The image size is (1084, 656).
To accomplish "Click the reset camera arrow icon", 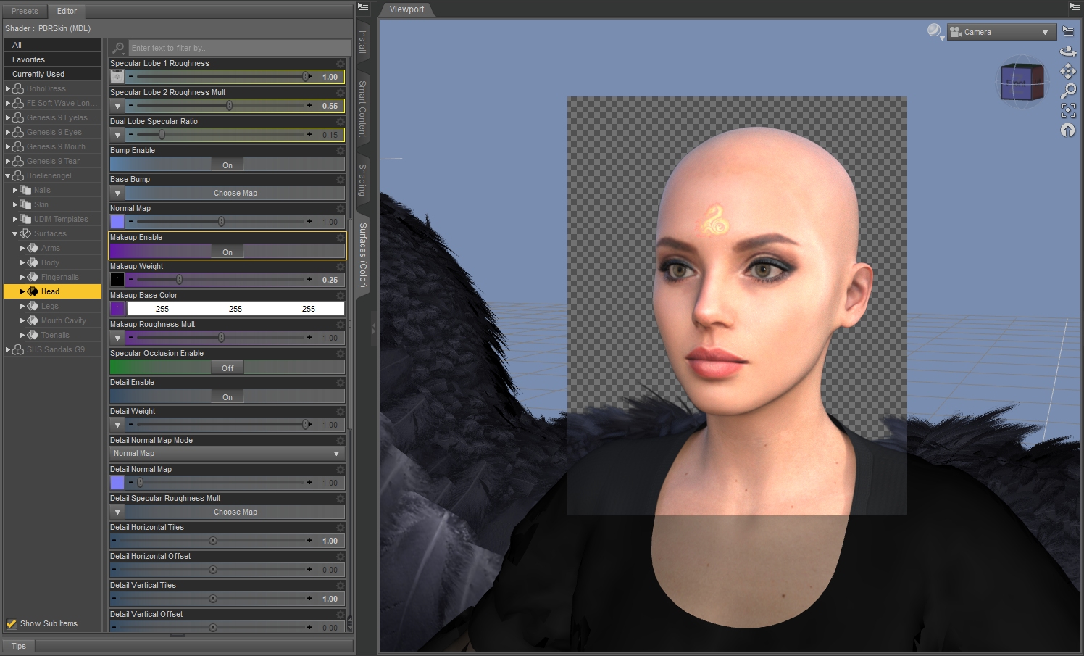I will (1068, 130).
